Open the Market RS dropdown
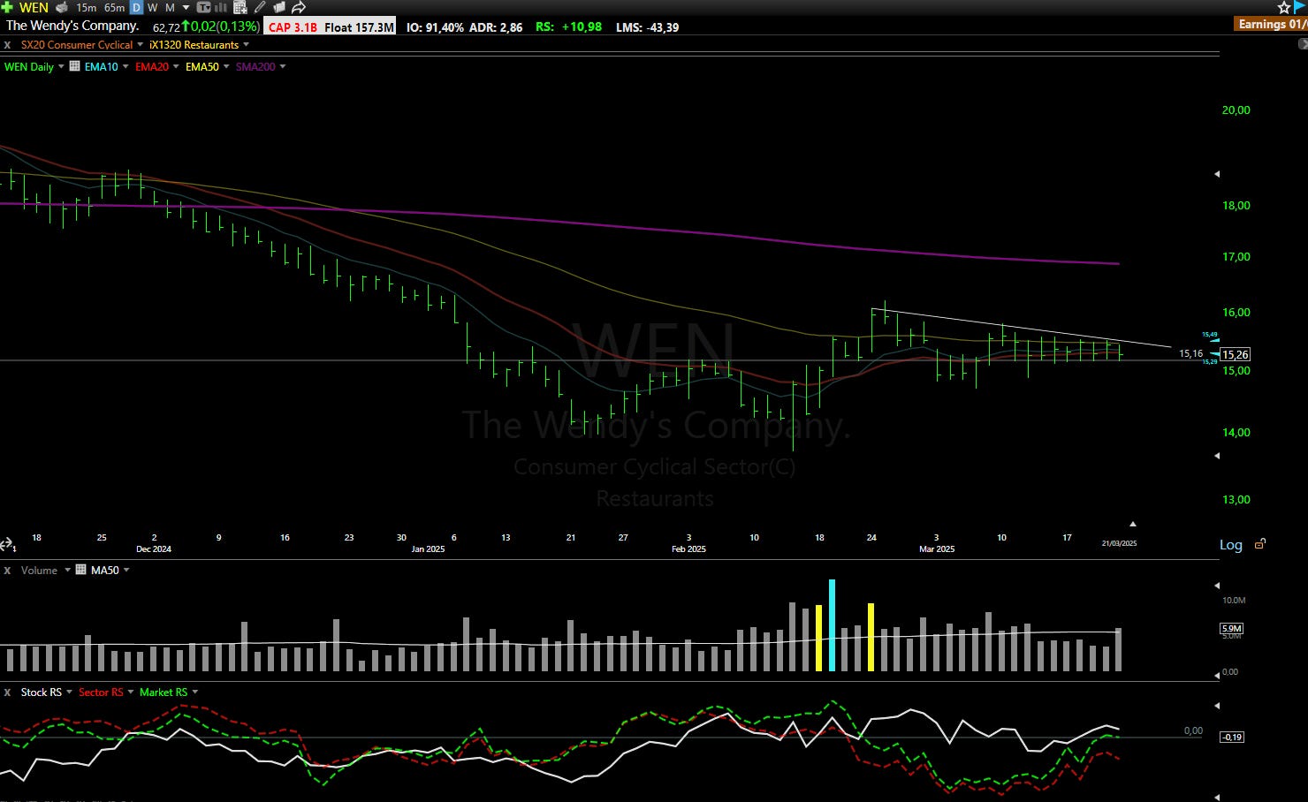 (195, 692)
